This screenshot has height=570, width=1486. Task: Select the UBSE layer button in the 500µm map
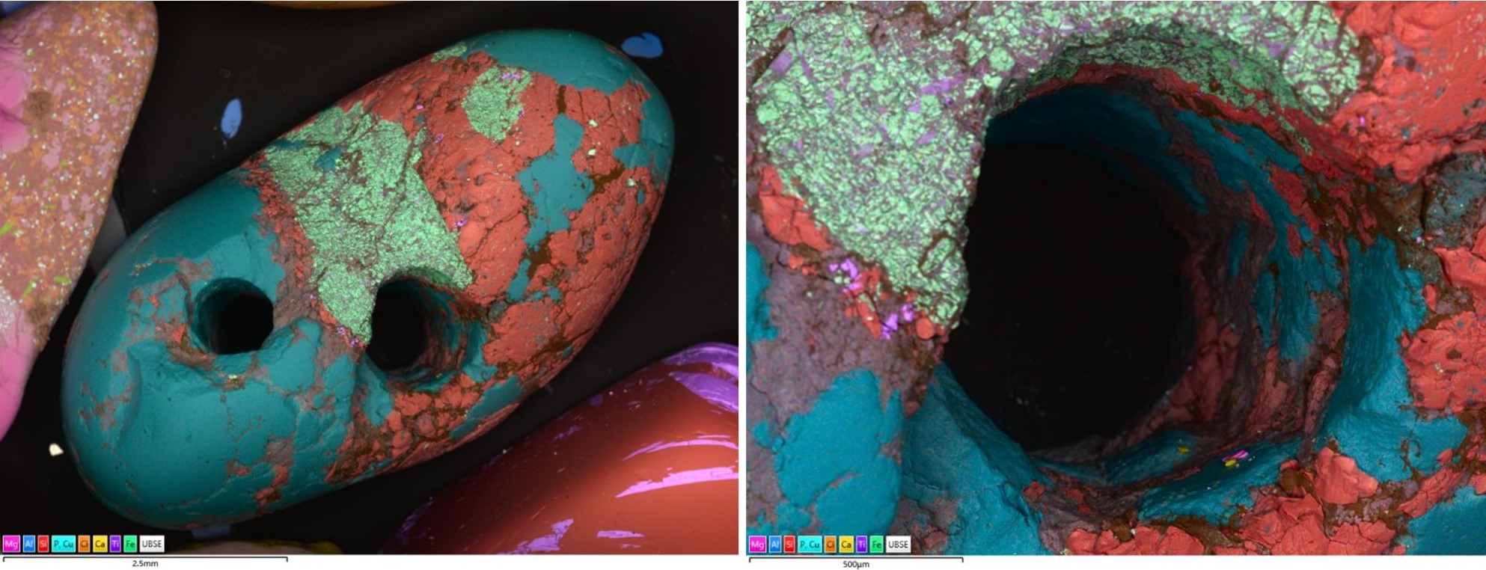[898, 545]
